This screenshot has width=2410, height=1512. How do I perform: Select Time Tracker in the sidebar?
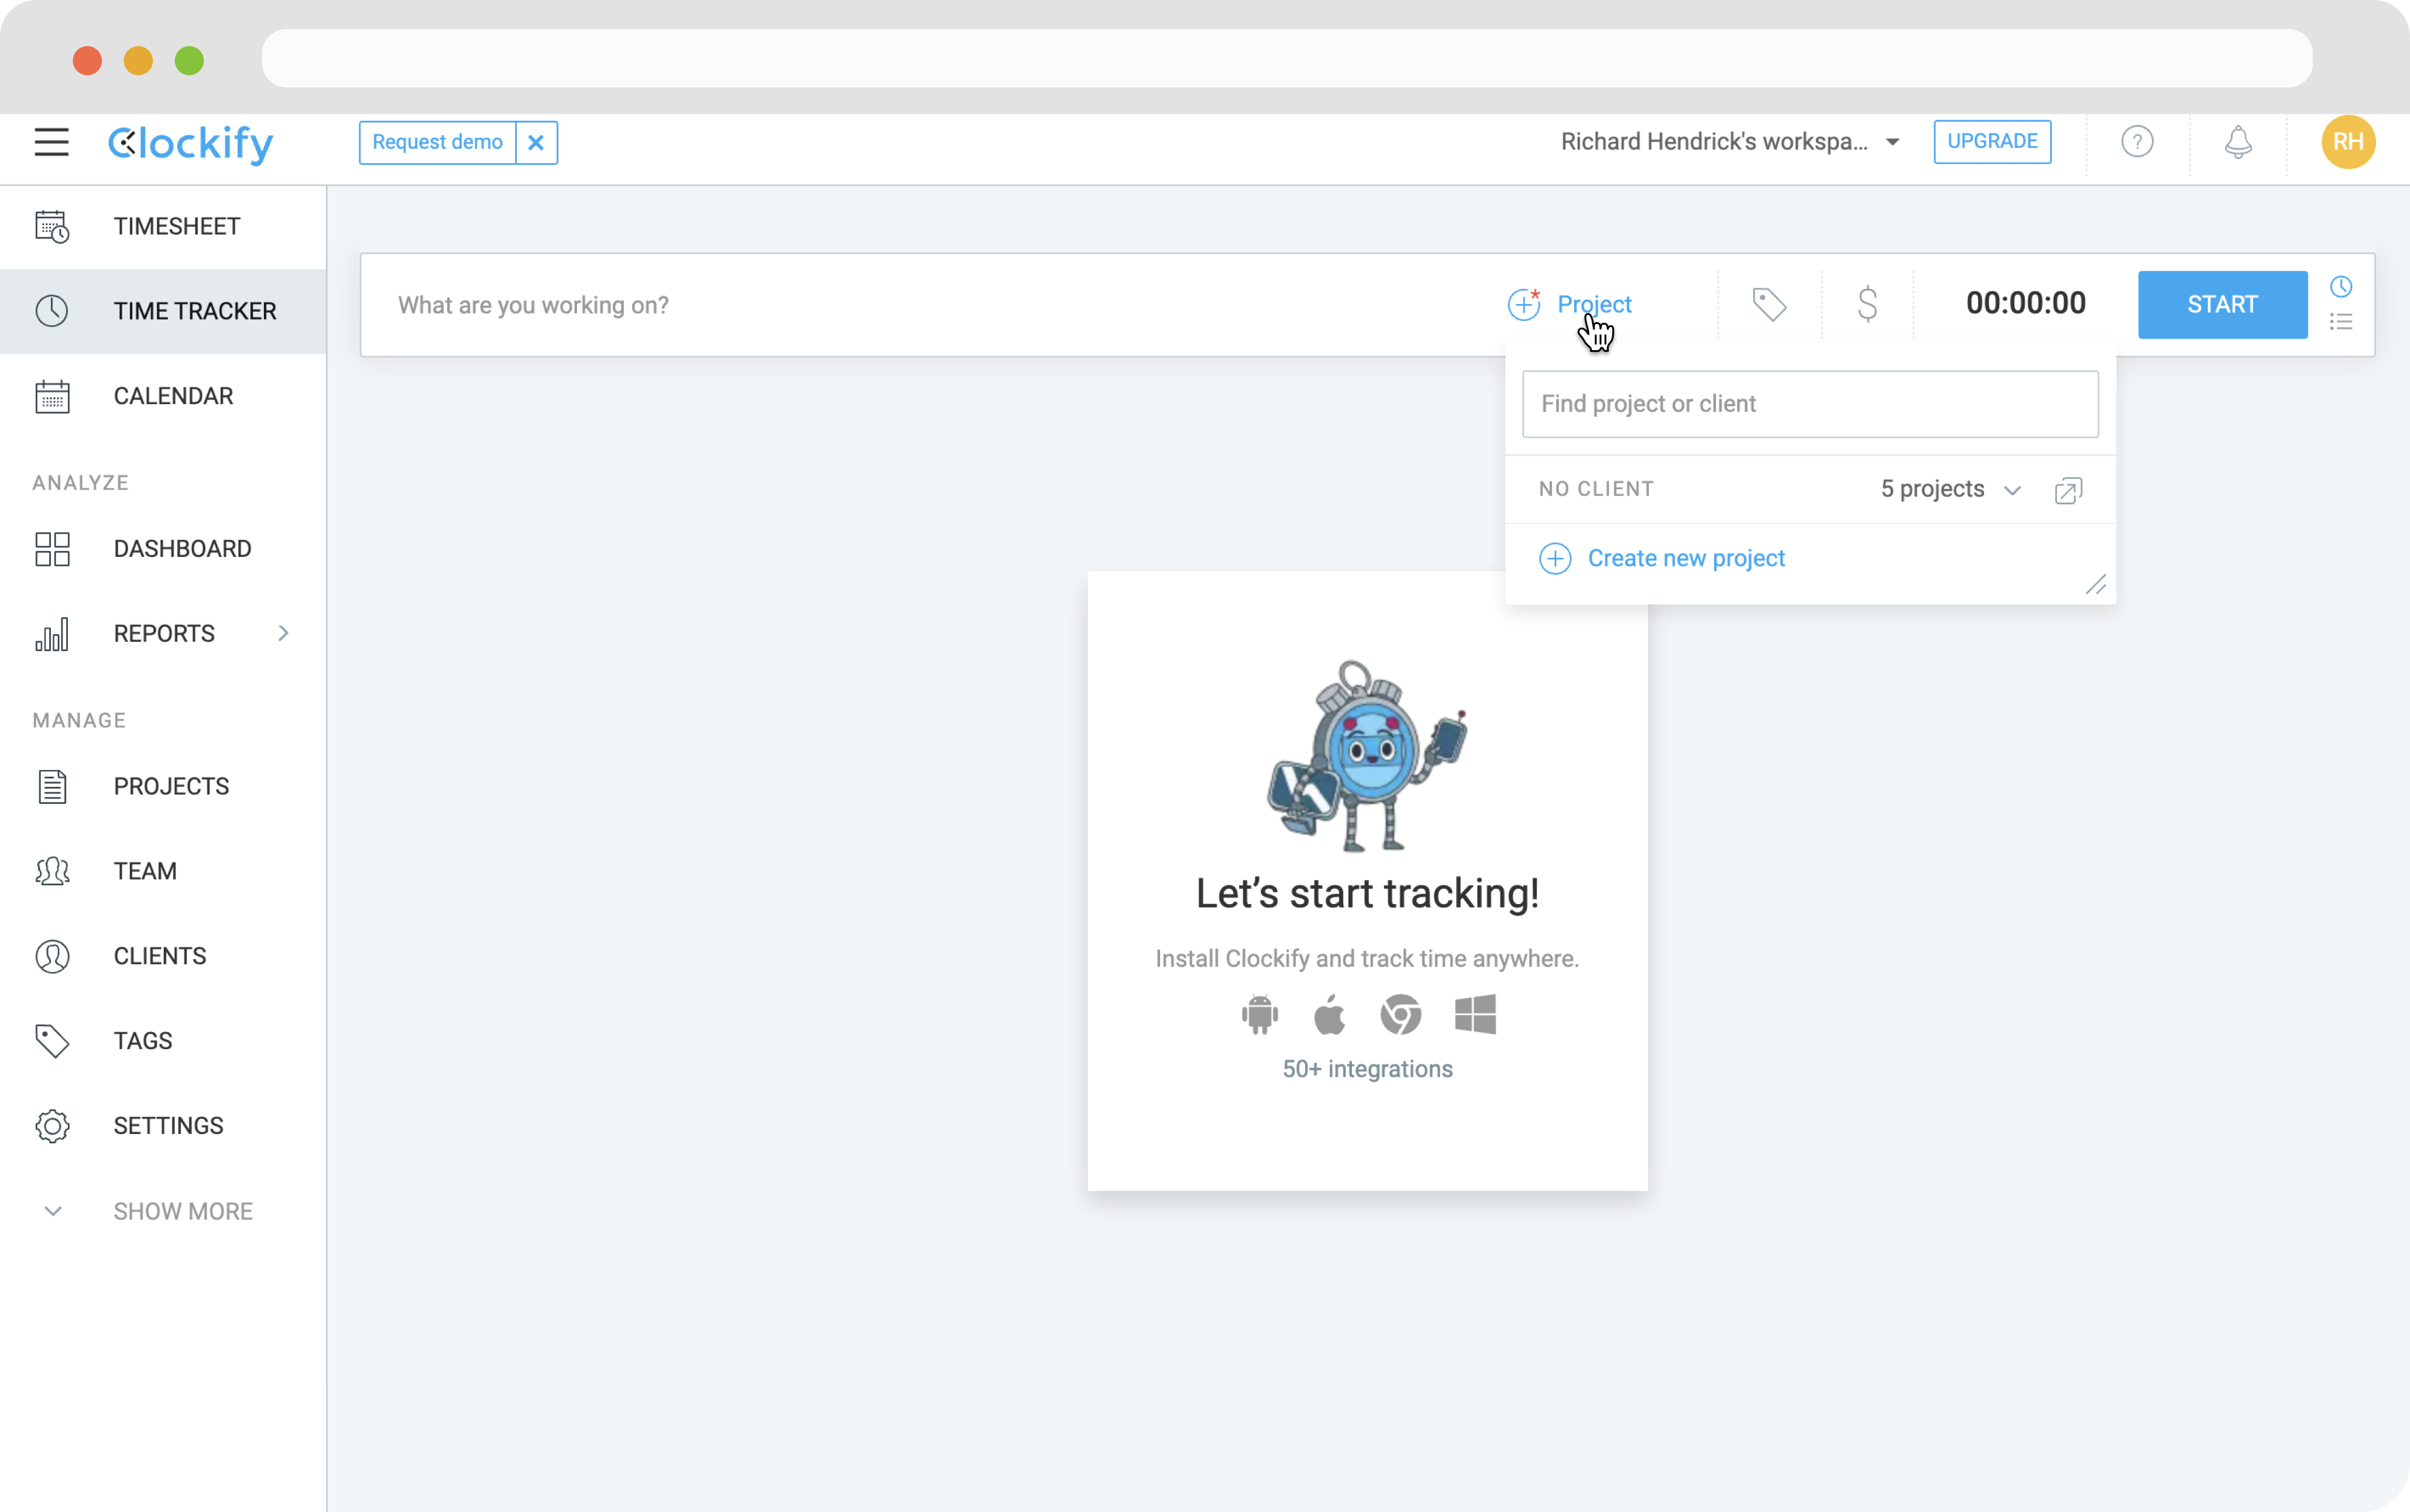(163, 311)
